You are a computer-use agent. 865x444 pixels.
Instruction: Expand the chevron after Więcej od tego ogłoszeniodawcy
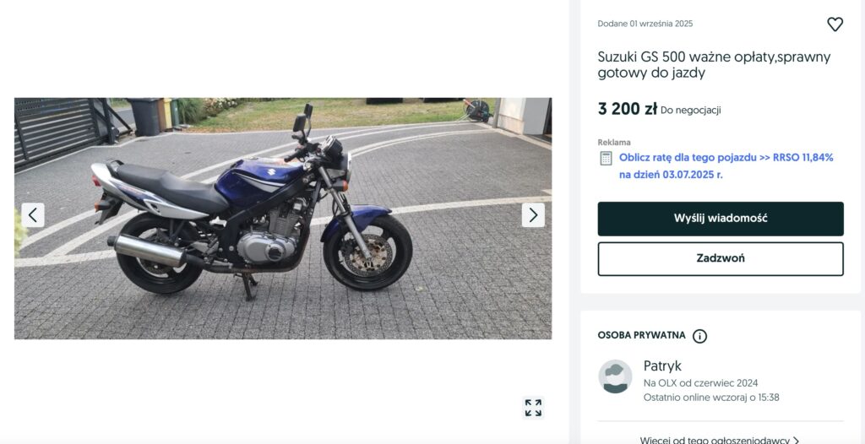click(797, 440)
